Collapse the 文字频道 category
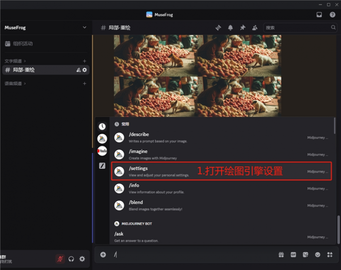Viewport: 341px width, 270px height. point(15,61)
